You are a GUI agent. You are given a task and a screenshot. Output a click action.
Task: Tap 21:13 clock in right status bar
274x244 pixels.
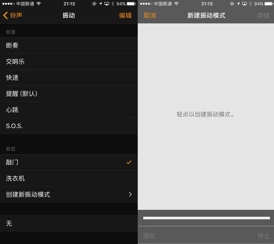207,4
